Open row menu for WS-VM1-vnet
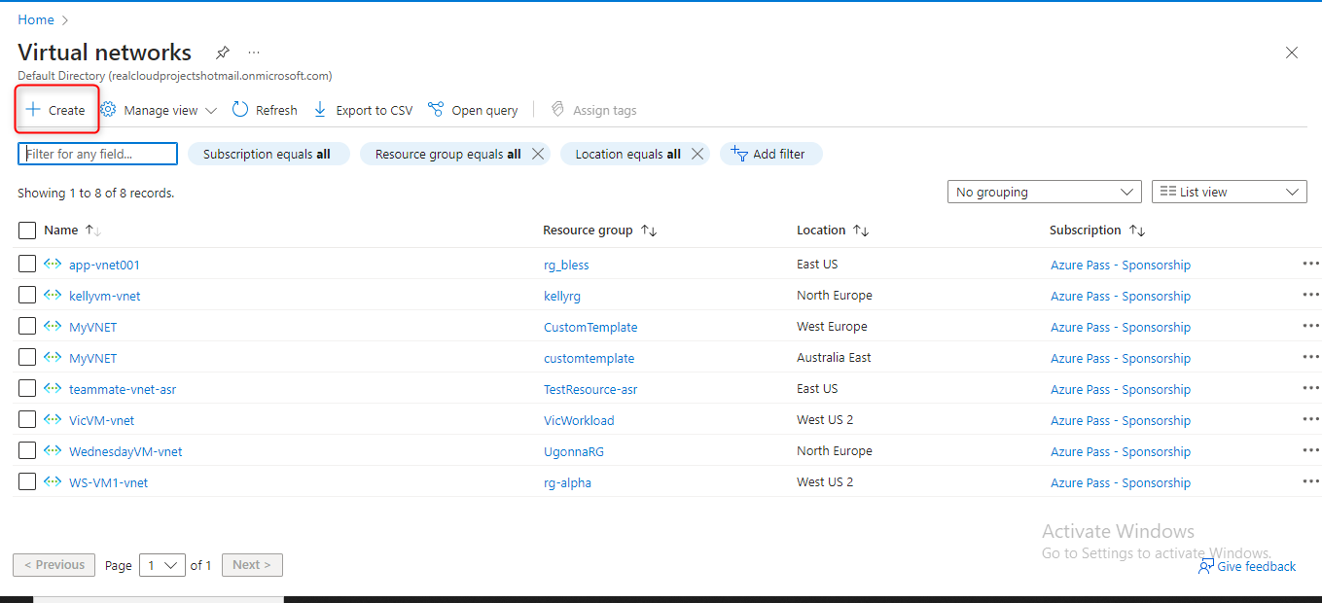The image size is (1322, 603). 1310,481
